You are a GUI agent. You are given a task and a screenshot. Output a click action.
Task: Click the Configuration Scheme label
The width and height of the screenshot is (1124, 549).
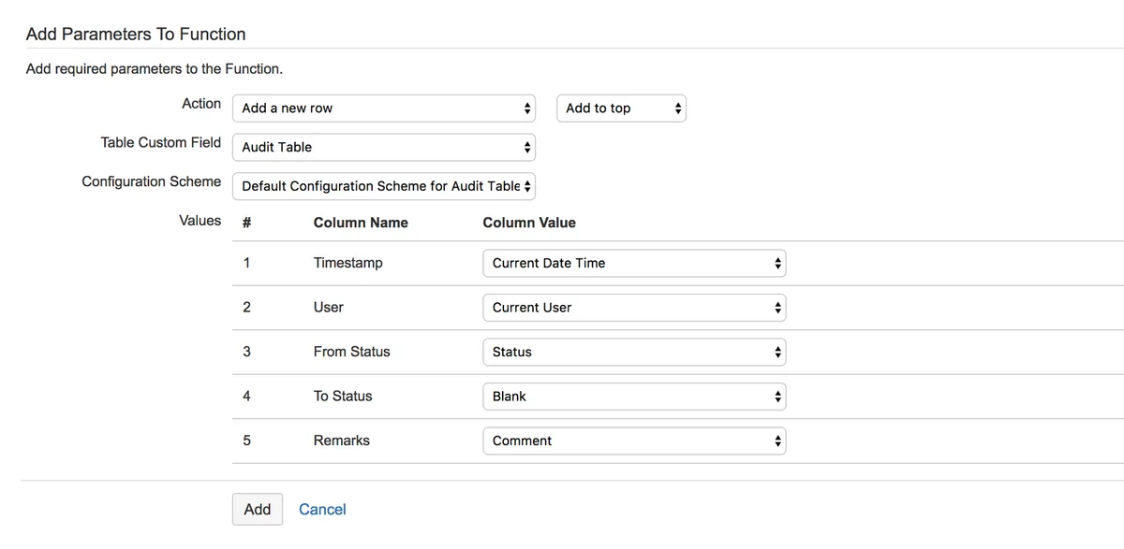point(152,181)
